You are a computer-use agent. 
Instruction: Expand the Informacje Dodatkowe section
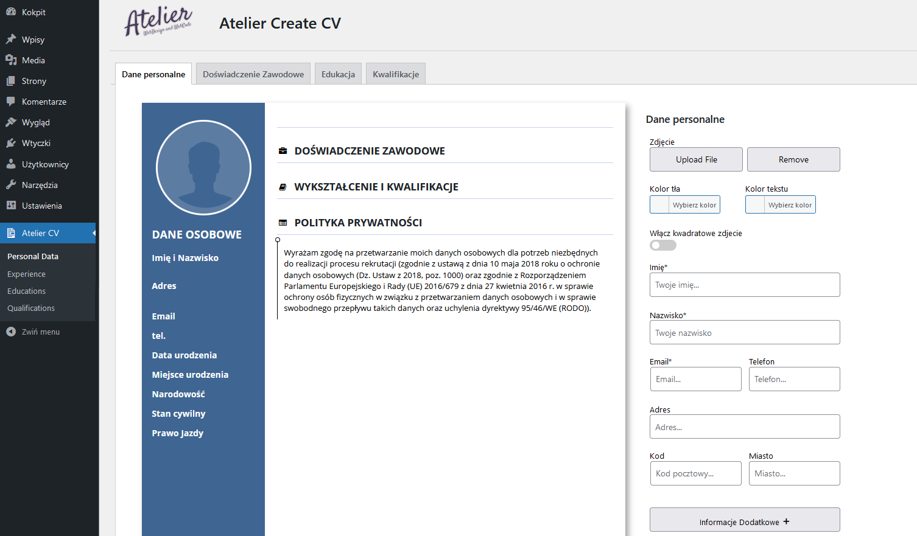pos(745,520)
